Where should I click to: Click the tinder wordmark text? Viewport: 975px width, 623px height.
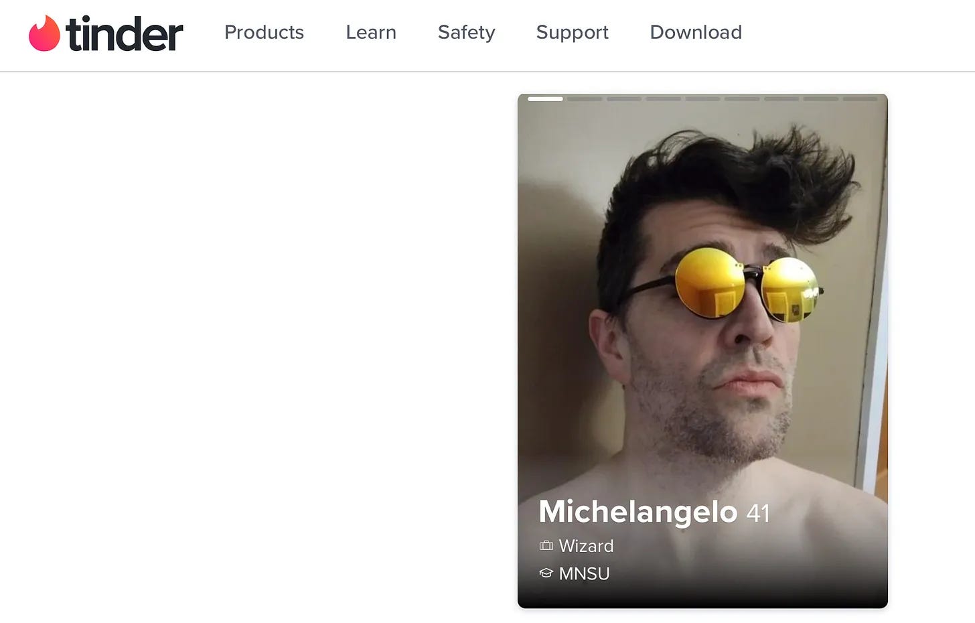pos(125,34)
